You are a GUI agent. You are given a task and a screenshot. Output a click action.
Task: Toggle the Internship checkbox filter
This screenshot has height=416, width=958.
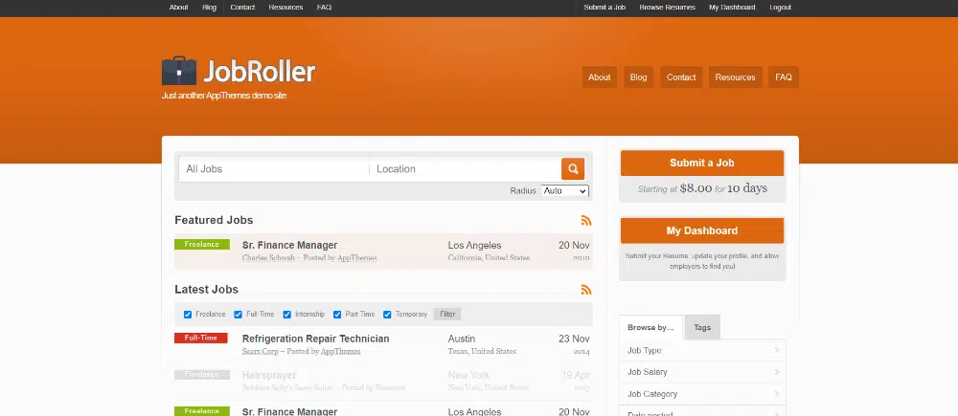point(287,315)
